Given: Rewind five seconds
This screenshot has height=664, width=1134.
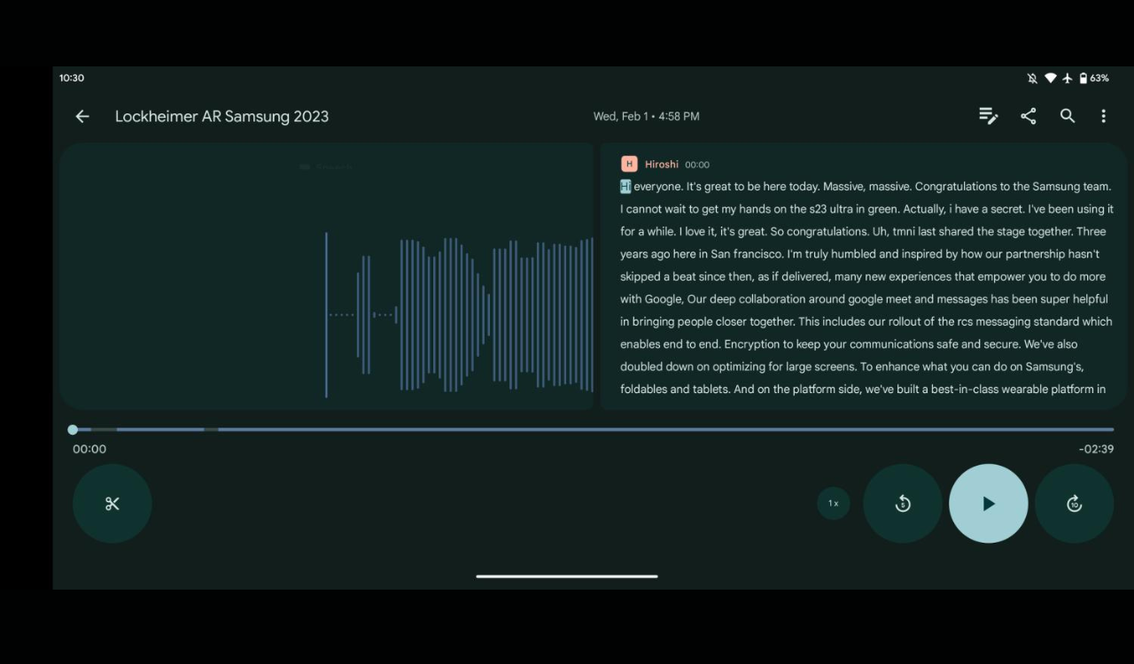Looking at the screenshot, I should [903, 504].
